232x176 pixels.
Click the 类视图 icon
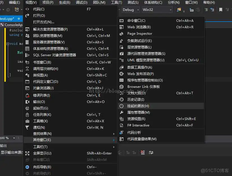(x=27, y=75)
